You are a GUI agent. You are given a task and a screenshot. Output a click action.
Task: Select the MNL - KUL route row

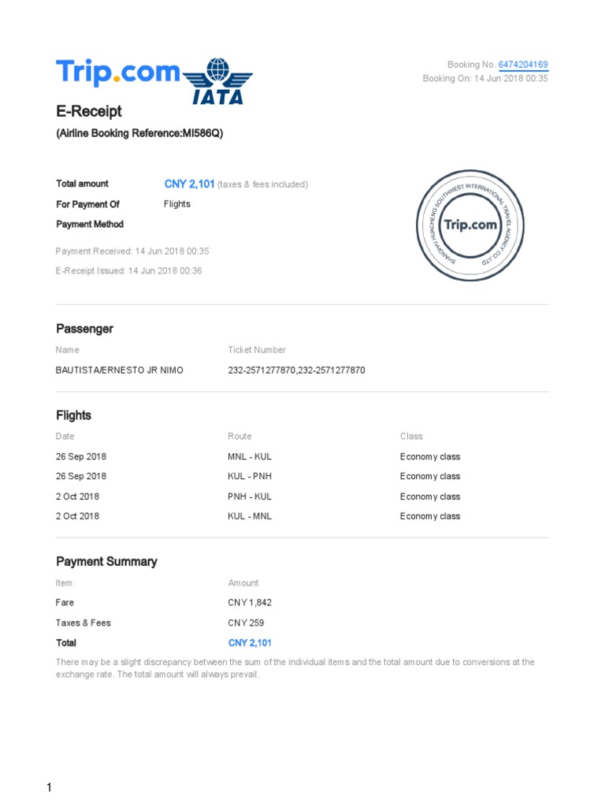(250, 456)
